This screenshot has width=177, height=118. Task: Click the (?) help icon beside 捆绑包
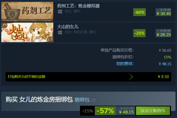tap(93, 100)
